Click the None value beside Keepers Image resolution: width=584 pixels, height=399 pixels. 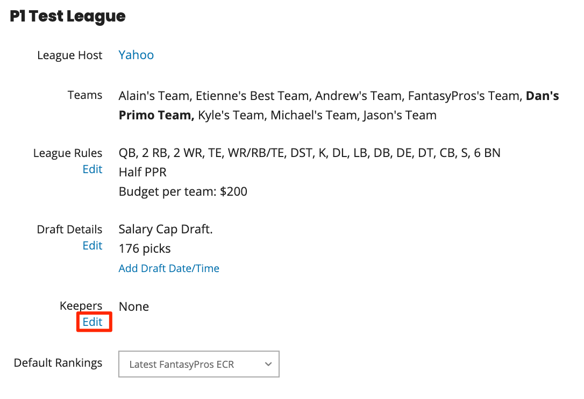(134, 307)
